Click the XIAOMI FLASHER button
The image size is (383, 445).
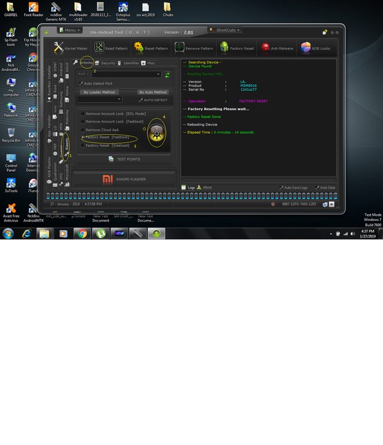pos(125,179)
